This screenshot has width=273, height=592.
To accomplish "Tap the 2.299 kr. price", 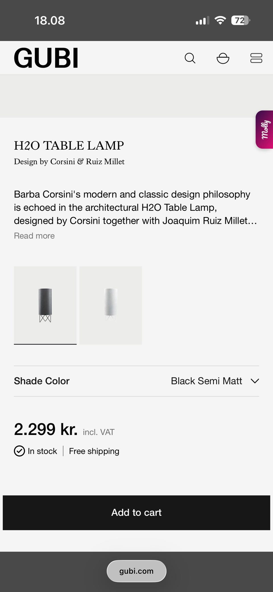I will (x=46, y=429).
